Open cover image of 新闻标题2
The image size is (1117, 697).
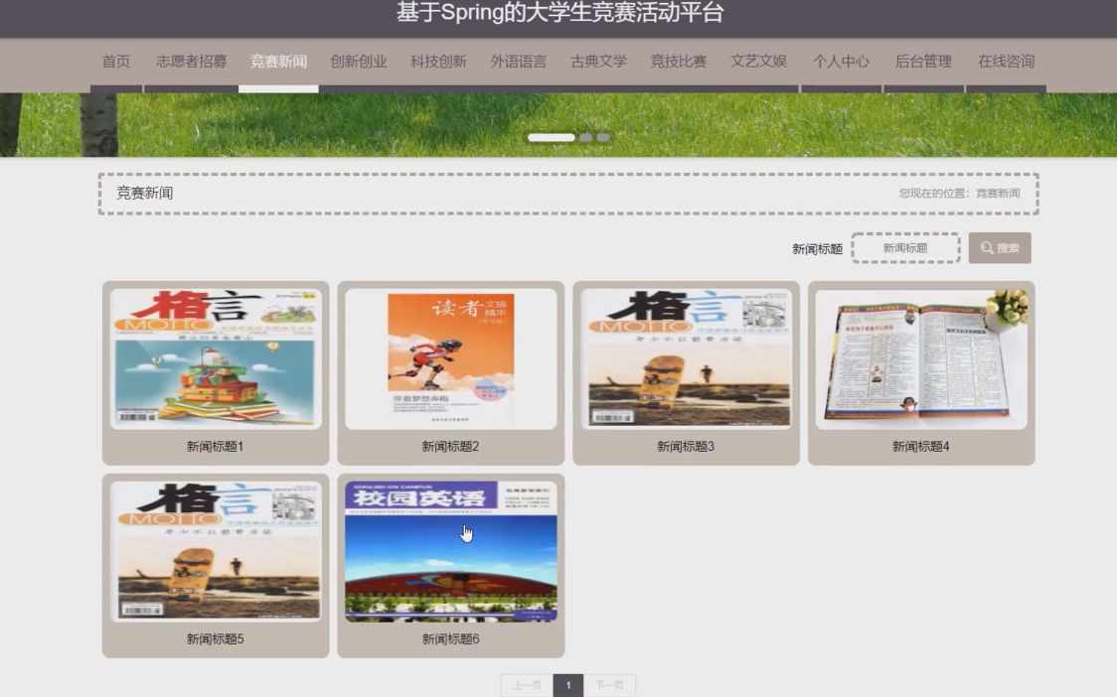(x=451, y=358)
